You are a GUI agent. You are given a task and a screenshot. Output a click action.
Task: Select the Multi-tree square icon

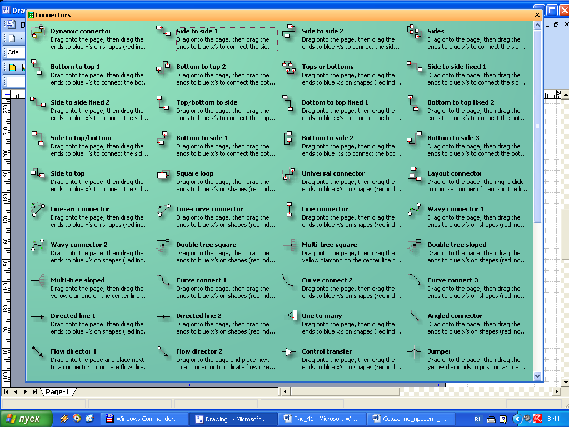pos(289,245)
